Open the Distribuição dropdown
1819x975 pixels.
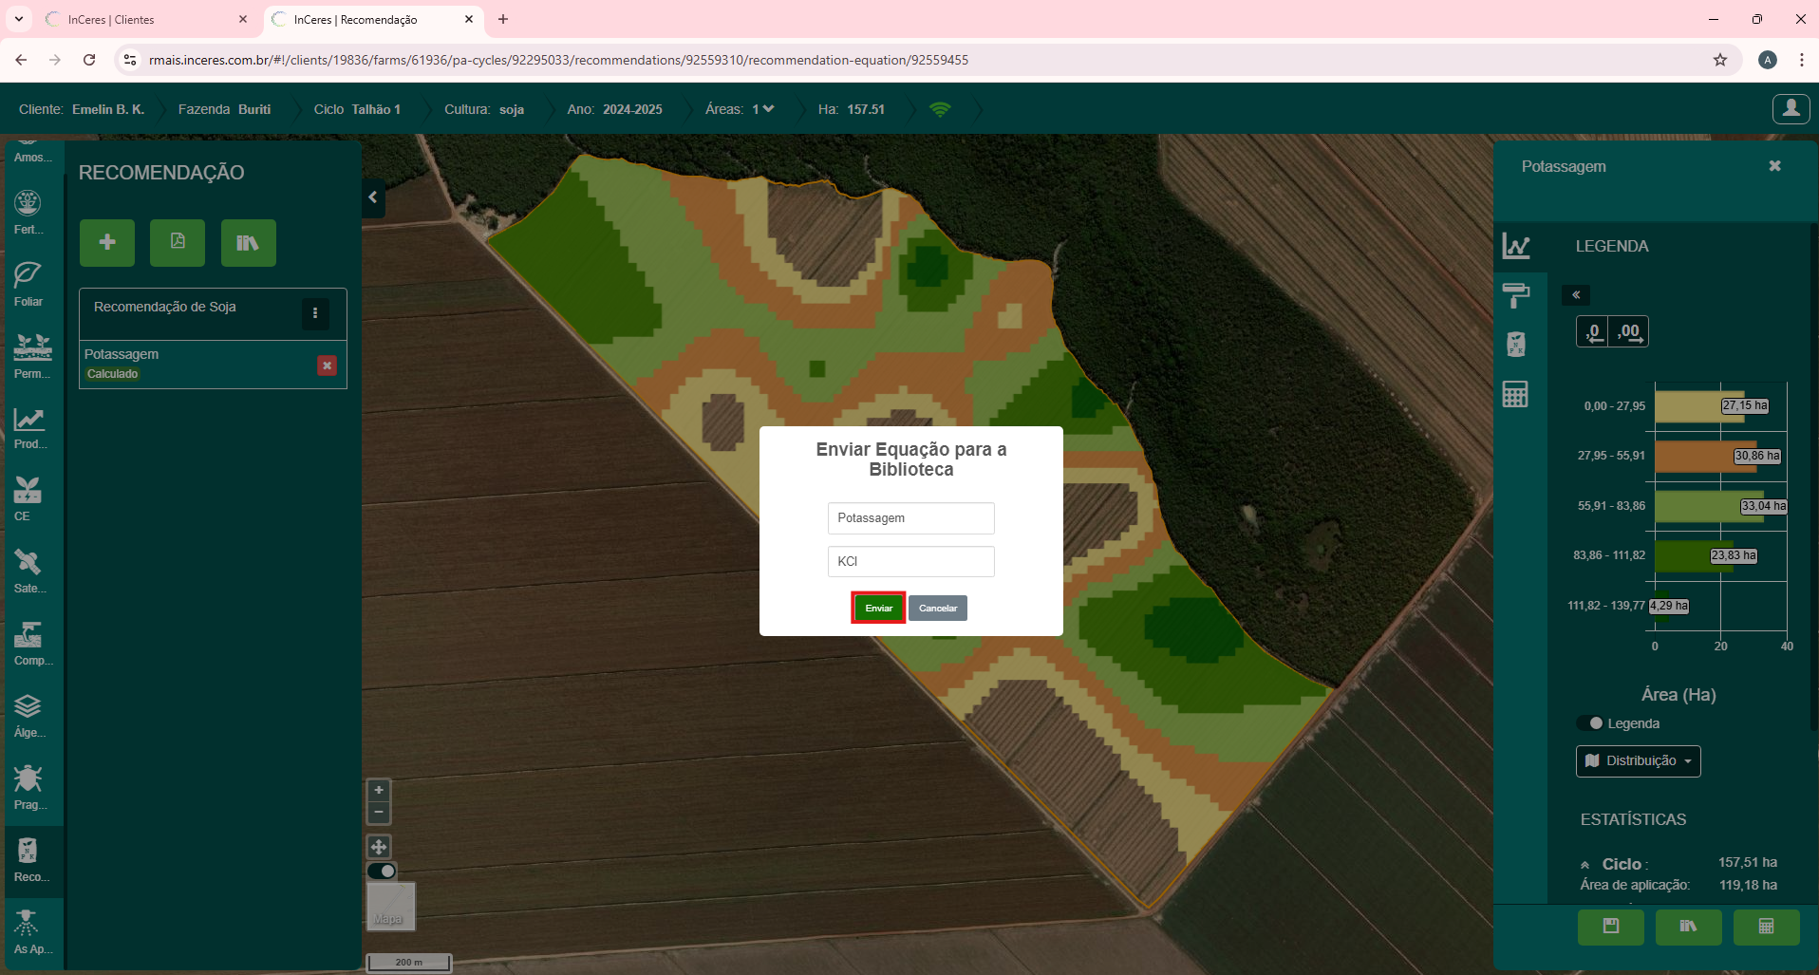click(1638, 761)
